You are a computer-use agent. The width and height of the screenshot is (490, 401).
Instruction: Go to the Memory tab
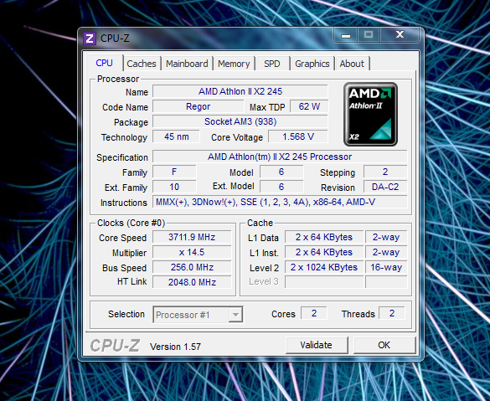[x=234, y=64]
